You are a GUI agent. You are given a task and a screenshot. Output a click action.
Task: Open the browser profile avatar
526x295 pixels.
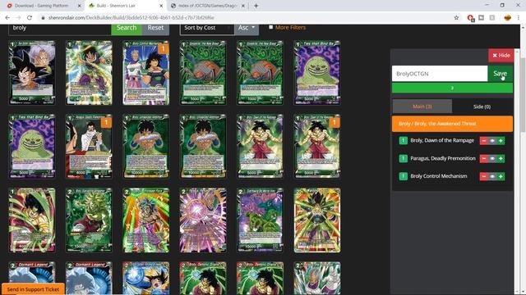[507, 17]
